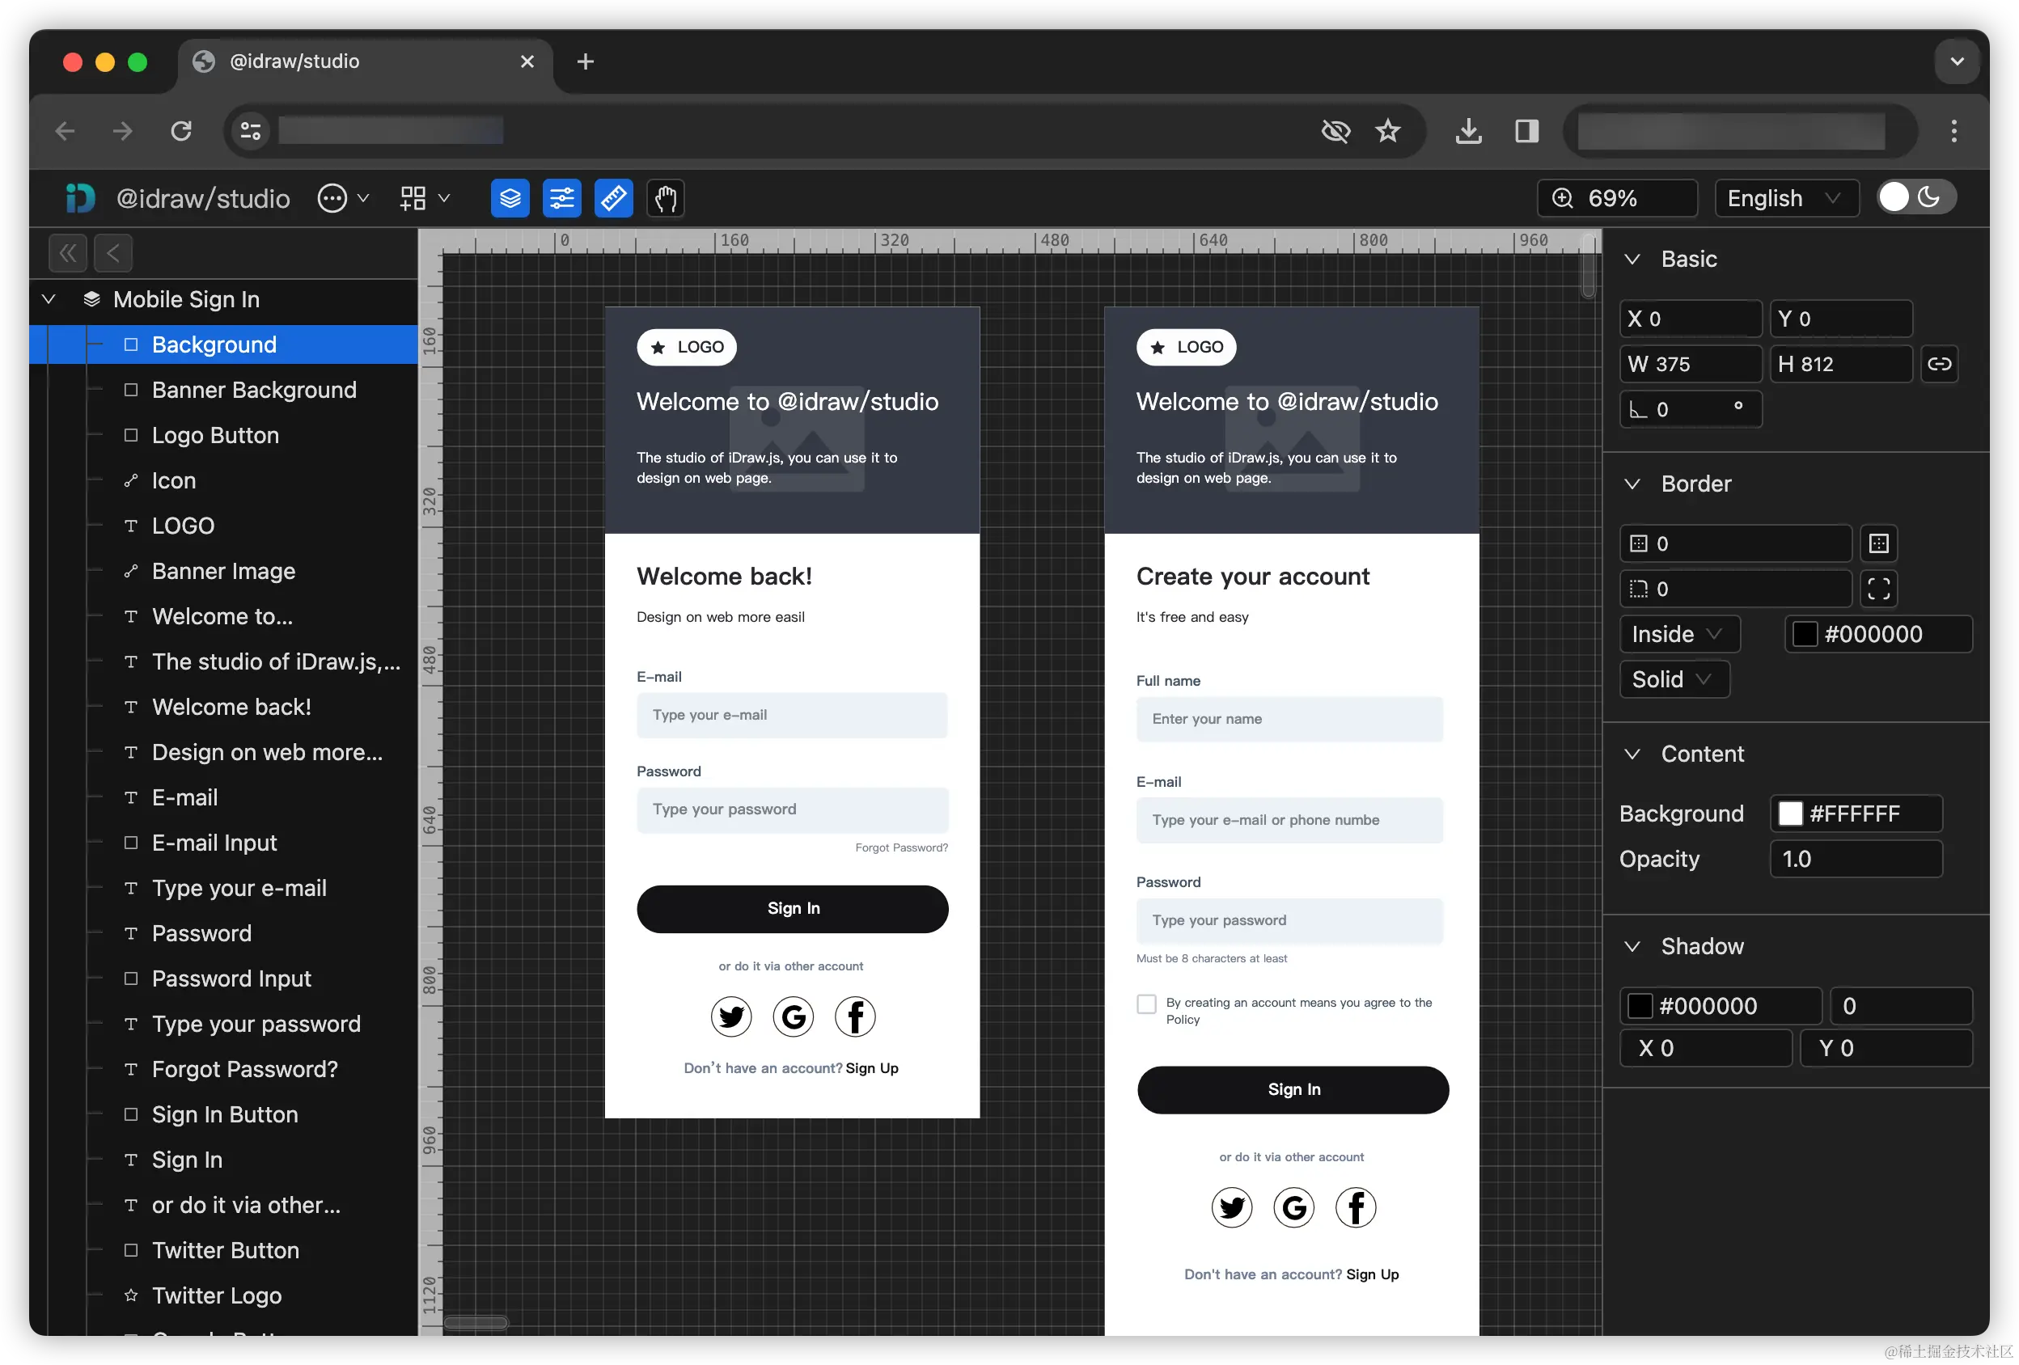Click the double-chevron collapse sidebar icon
This screenshot has height=1365, width=2019.
click(x=68, y=254)
